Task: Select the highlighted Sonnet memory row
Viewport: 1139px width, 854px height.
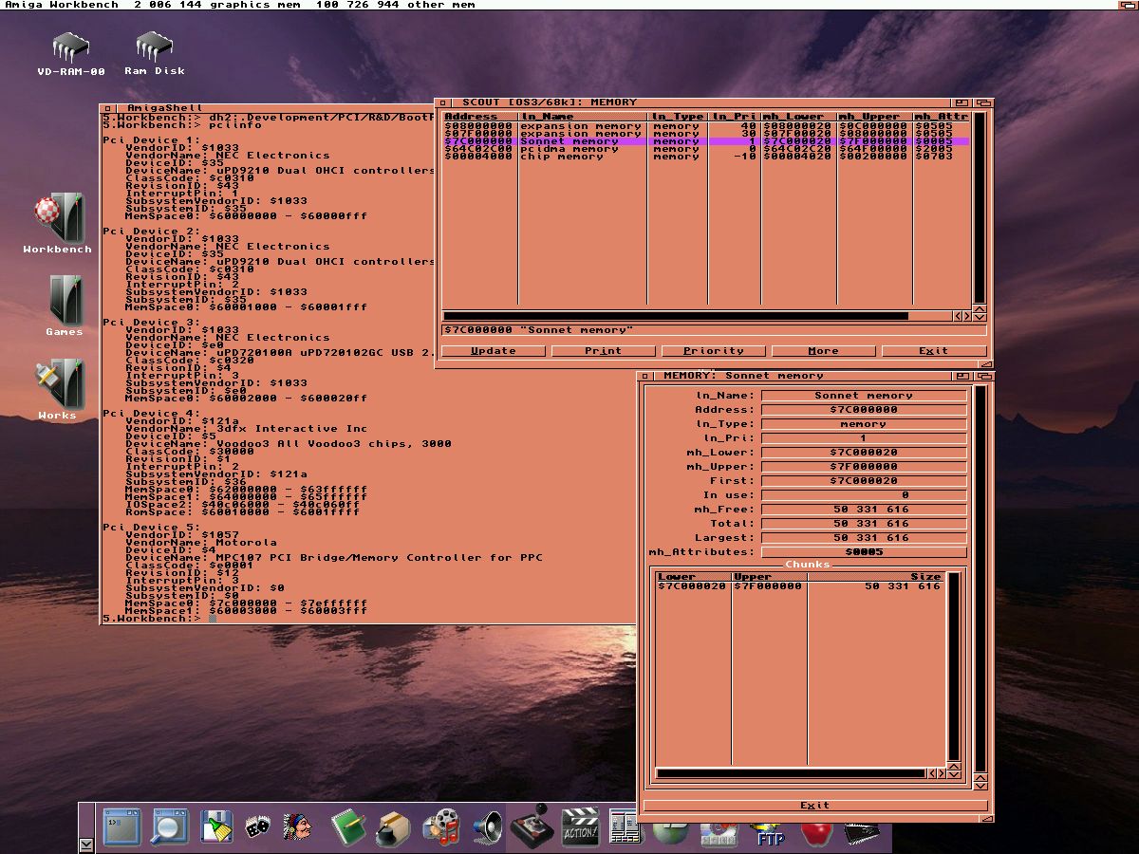Action: [706, 141]
